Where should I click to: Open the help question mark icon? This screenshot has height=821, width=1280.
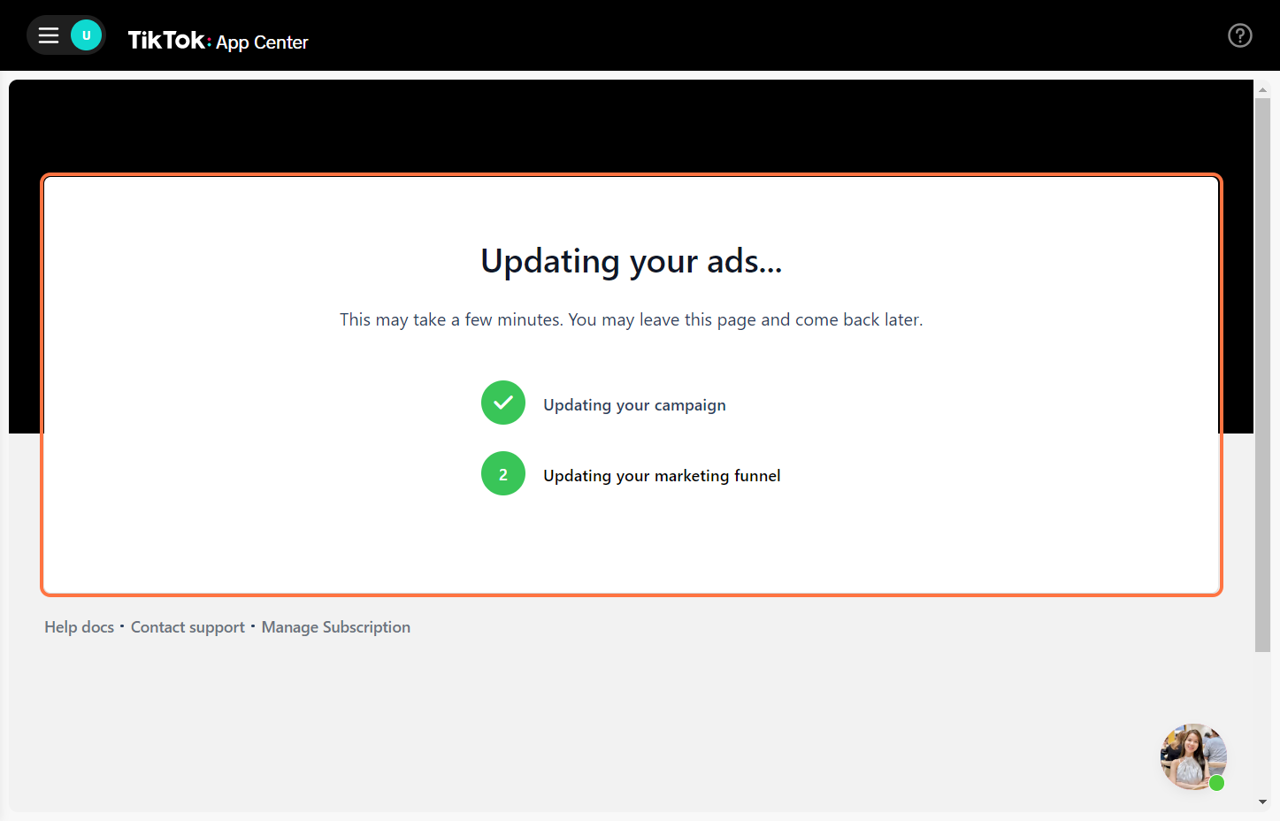[1239, 35]
